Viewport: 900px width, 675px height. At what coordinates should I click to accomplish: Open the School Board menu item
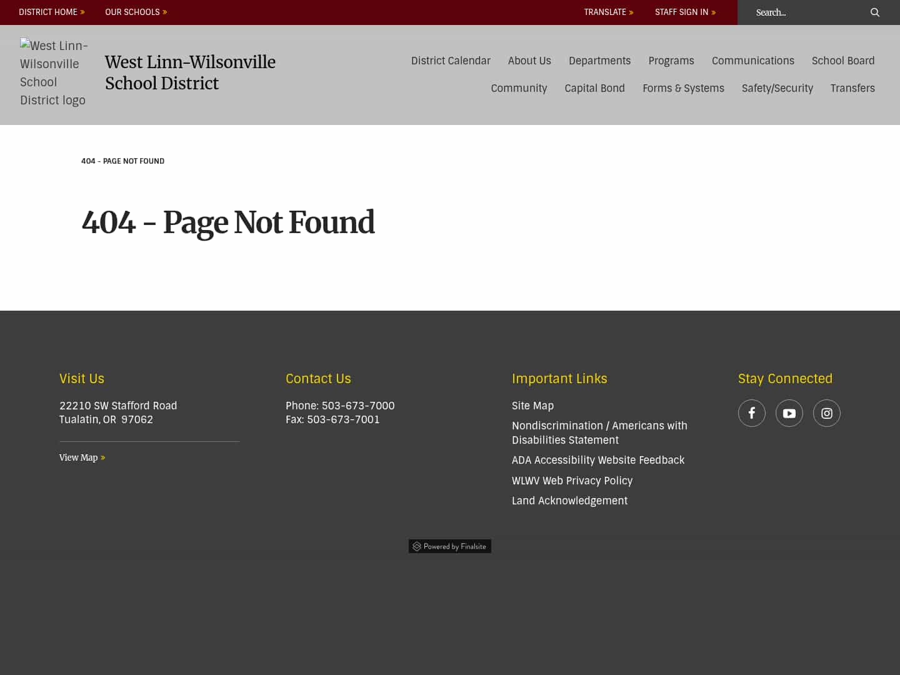(x=842, y=61)
